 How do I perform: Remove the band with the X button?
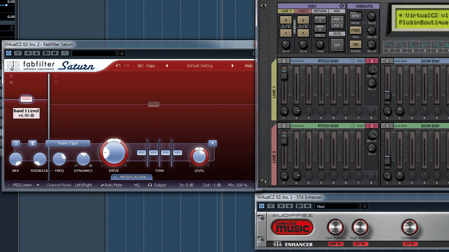point(212,143)
